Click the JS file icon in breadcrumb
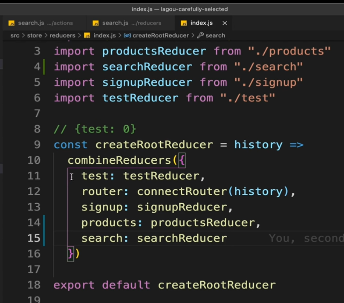This screenshot has height=303, width=344. 87,35
